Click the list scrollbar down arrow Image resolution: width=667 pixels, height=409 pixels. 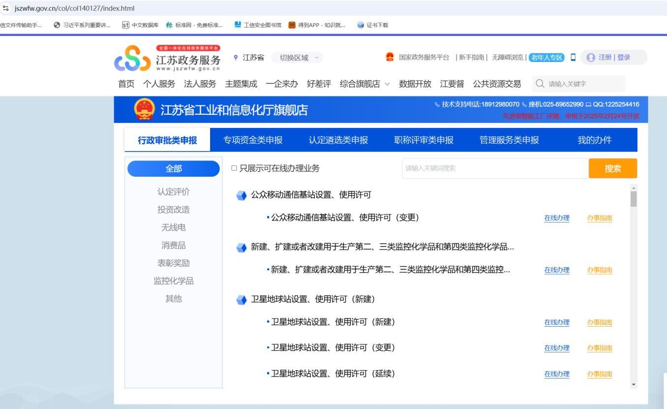[634, 384]
